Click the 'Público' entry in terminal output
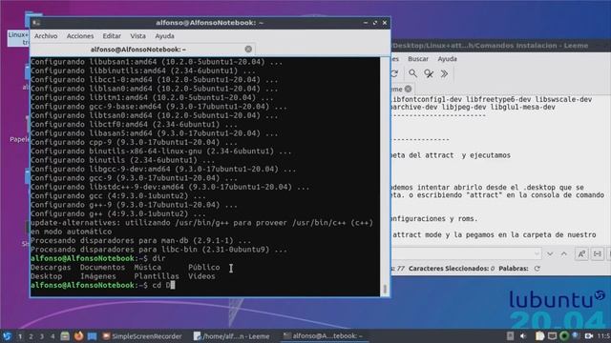Viewport: 611px width, 343px height. coord(203,267)
